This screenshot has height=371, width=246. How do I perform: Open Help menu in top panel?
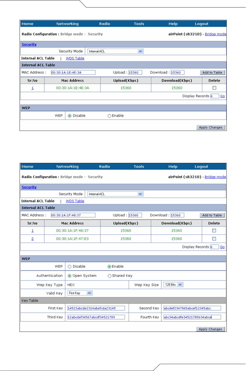click(x=173, y=24)
